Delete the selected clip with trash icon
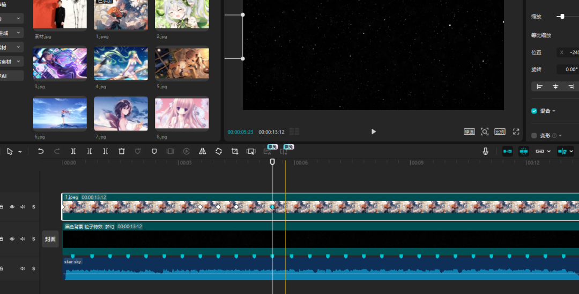The width and height of the screenshot is (579, 294). pos(122,151)
